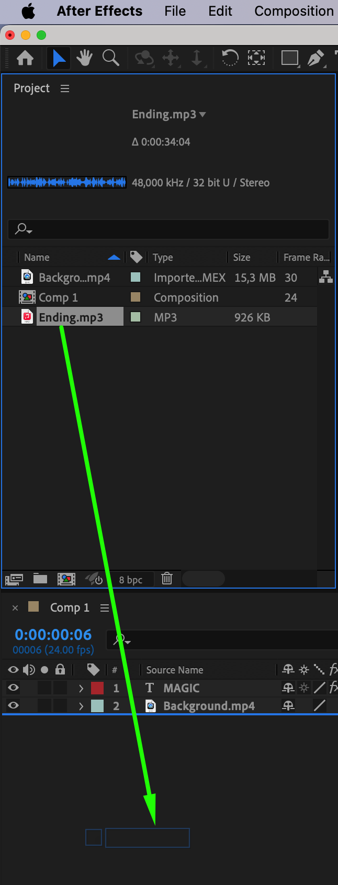Click the current time 0:00:00:06
This screenshot has height=885, width=338.
click(53, 635)
